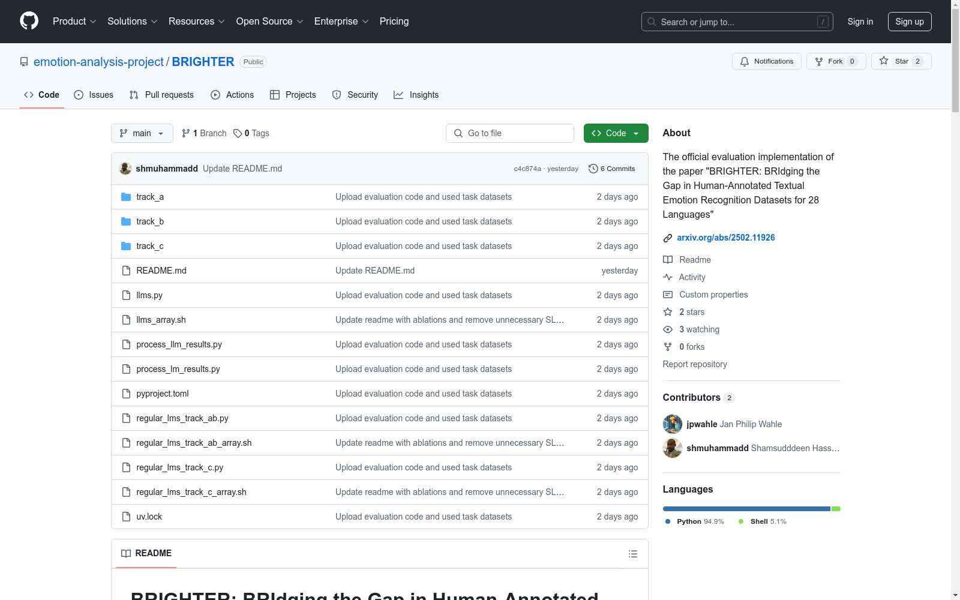The height and width of the screenshot is (600, 960).
Task: Click shmuhammadd avatar in commit header
Action: point(125,169)
